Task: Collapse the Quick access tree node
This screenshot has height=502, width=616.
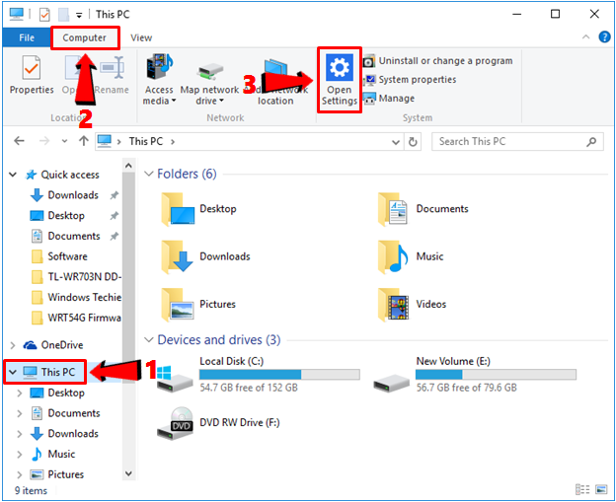Action: pyautogui.click(x=13, y=175)
